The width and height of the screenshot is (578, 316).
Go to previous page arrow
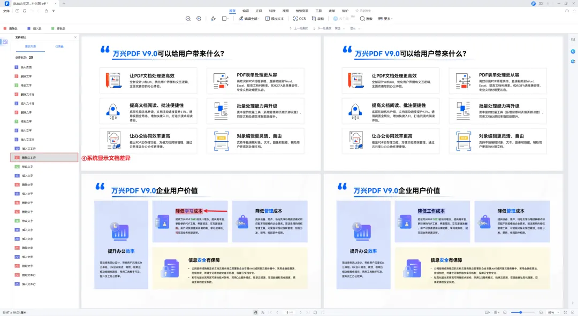277,312
